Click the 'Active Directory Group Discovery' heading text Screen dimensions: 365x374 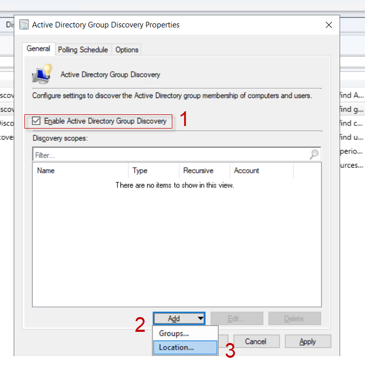110,75
